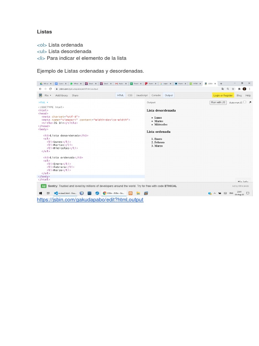
Task: Open the File dropdown menu in JS Bin
Action: point(48,96)
